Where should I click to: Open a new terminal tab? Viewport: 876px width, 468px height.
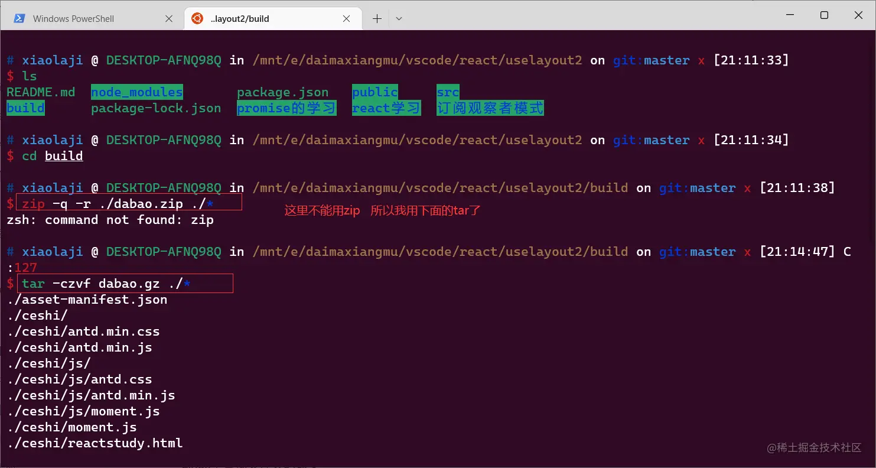click(377, 18)
